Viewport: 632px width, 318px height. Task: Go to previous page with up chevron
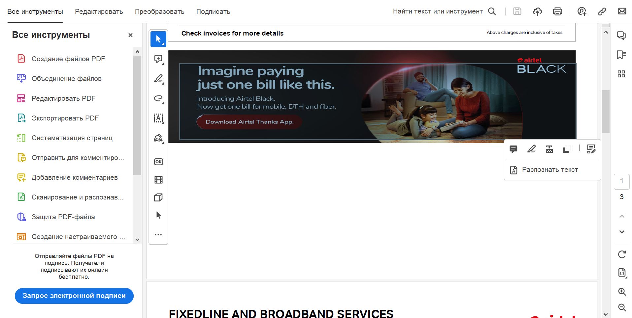click(x=622, y=216)
